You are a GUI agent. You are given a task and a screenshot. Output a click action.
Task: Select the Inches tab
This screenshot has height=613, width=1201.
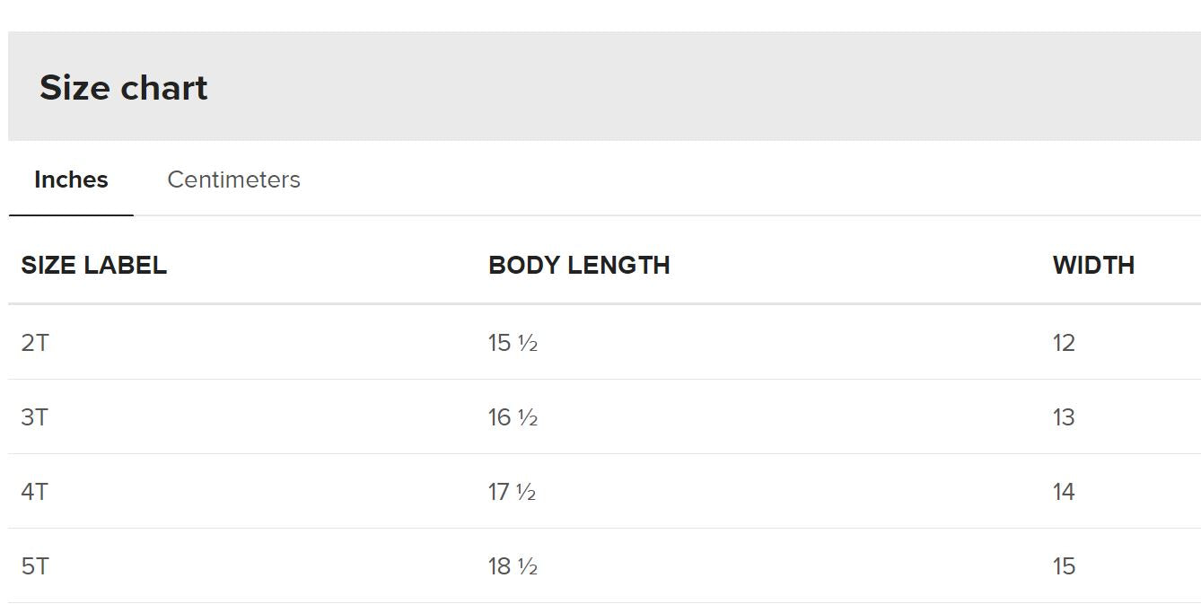click(71, 180)
